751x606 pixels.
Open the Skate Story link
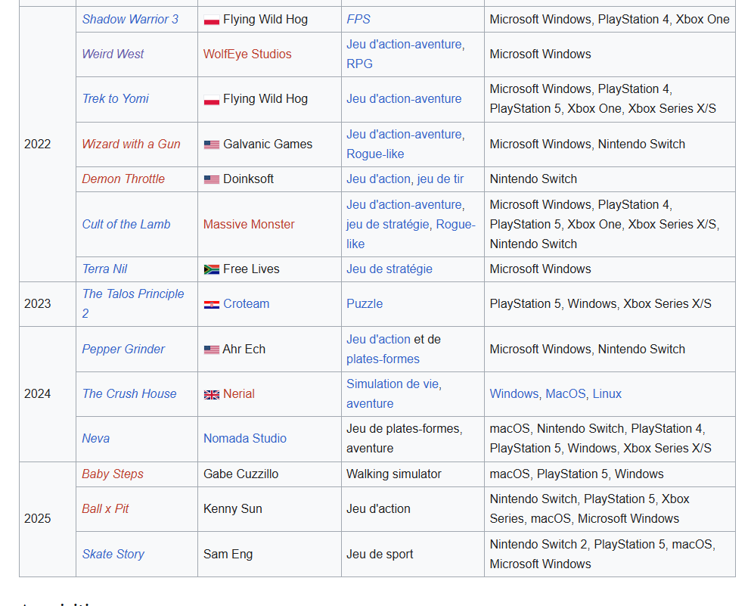point(113,555)
